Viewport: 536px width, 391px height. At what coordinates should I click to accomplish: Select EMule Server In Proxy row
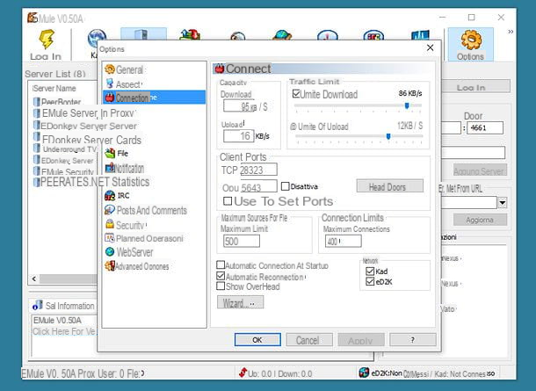click(84, 113)
